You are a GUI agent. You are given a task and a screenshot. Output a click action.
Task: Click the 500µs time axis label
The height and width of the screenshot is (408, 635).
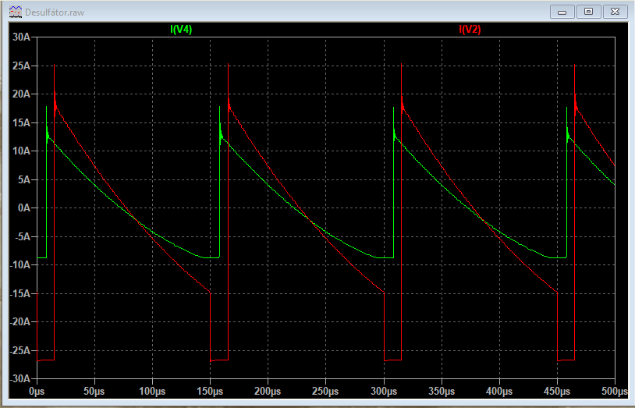coord(615,392)
